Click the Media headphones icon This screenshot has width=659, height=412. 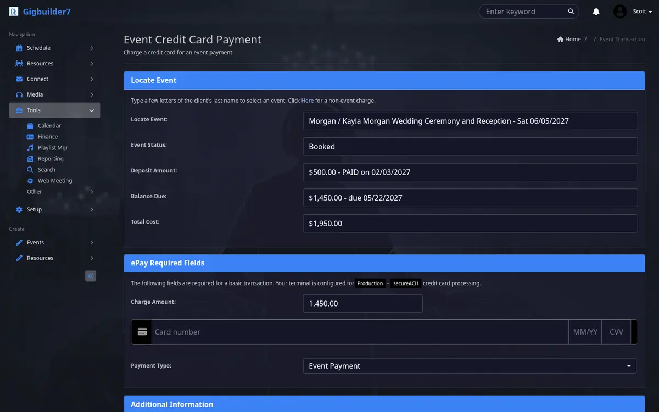(x=19, y=94)
